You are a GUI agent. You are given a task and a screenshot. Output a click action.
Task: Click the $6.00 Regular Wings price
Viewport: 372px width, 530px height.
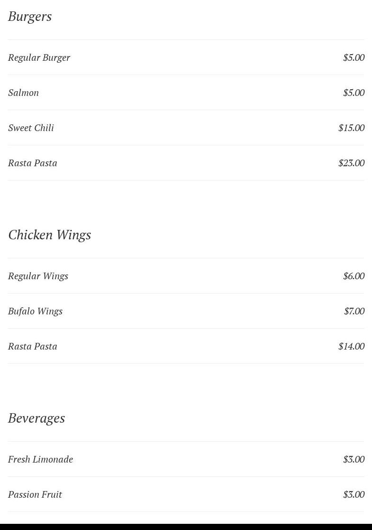pyautogui.click(x=354, y=276)
